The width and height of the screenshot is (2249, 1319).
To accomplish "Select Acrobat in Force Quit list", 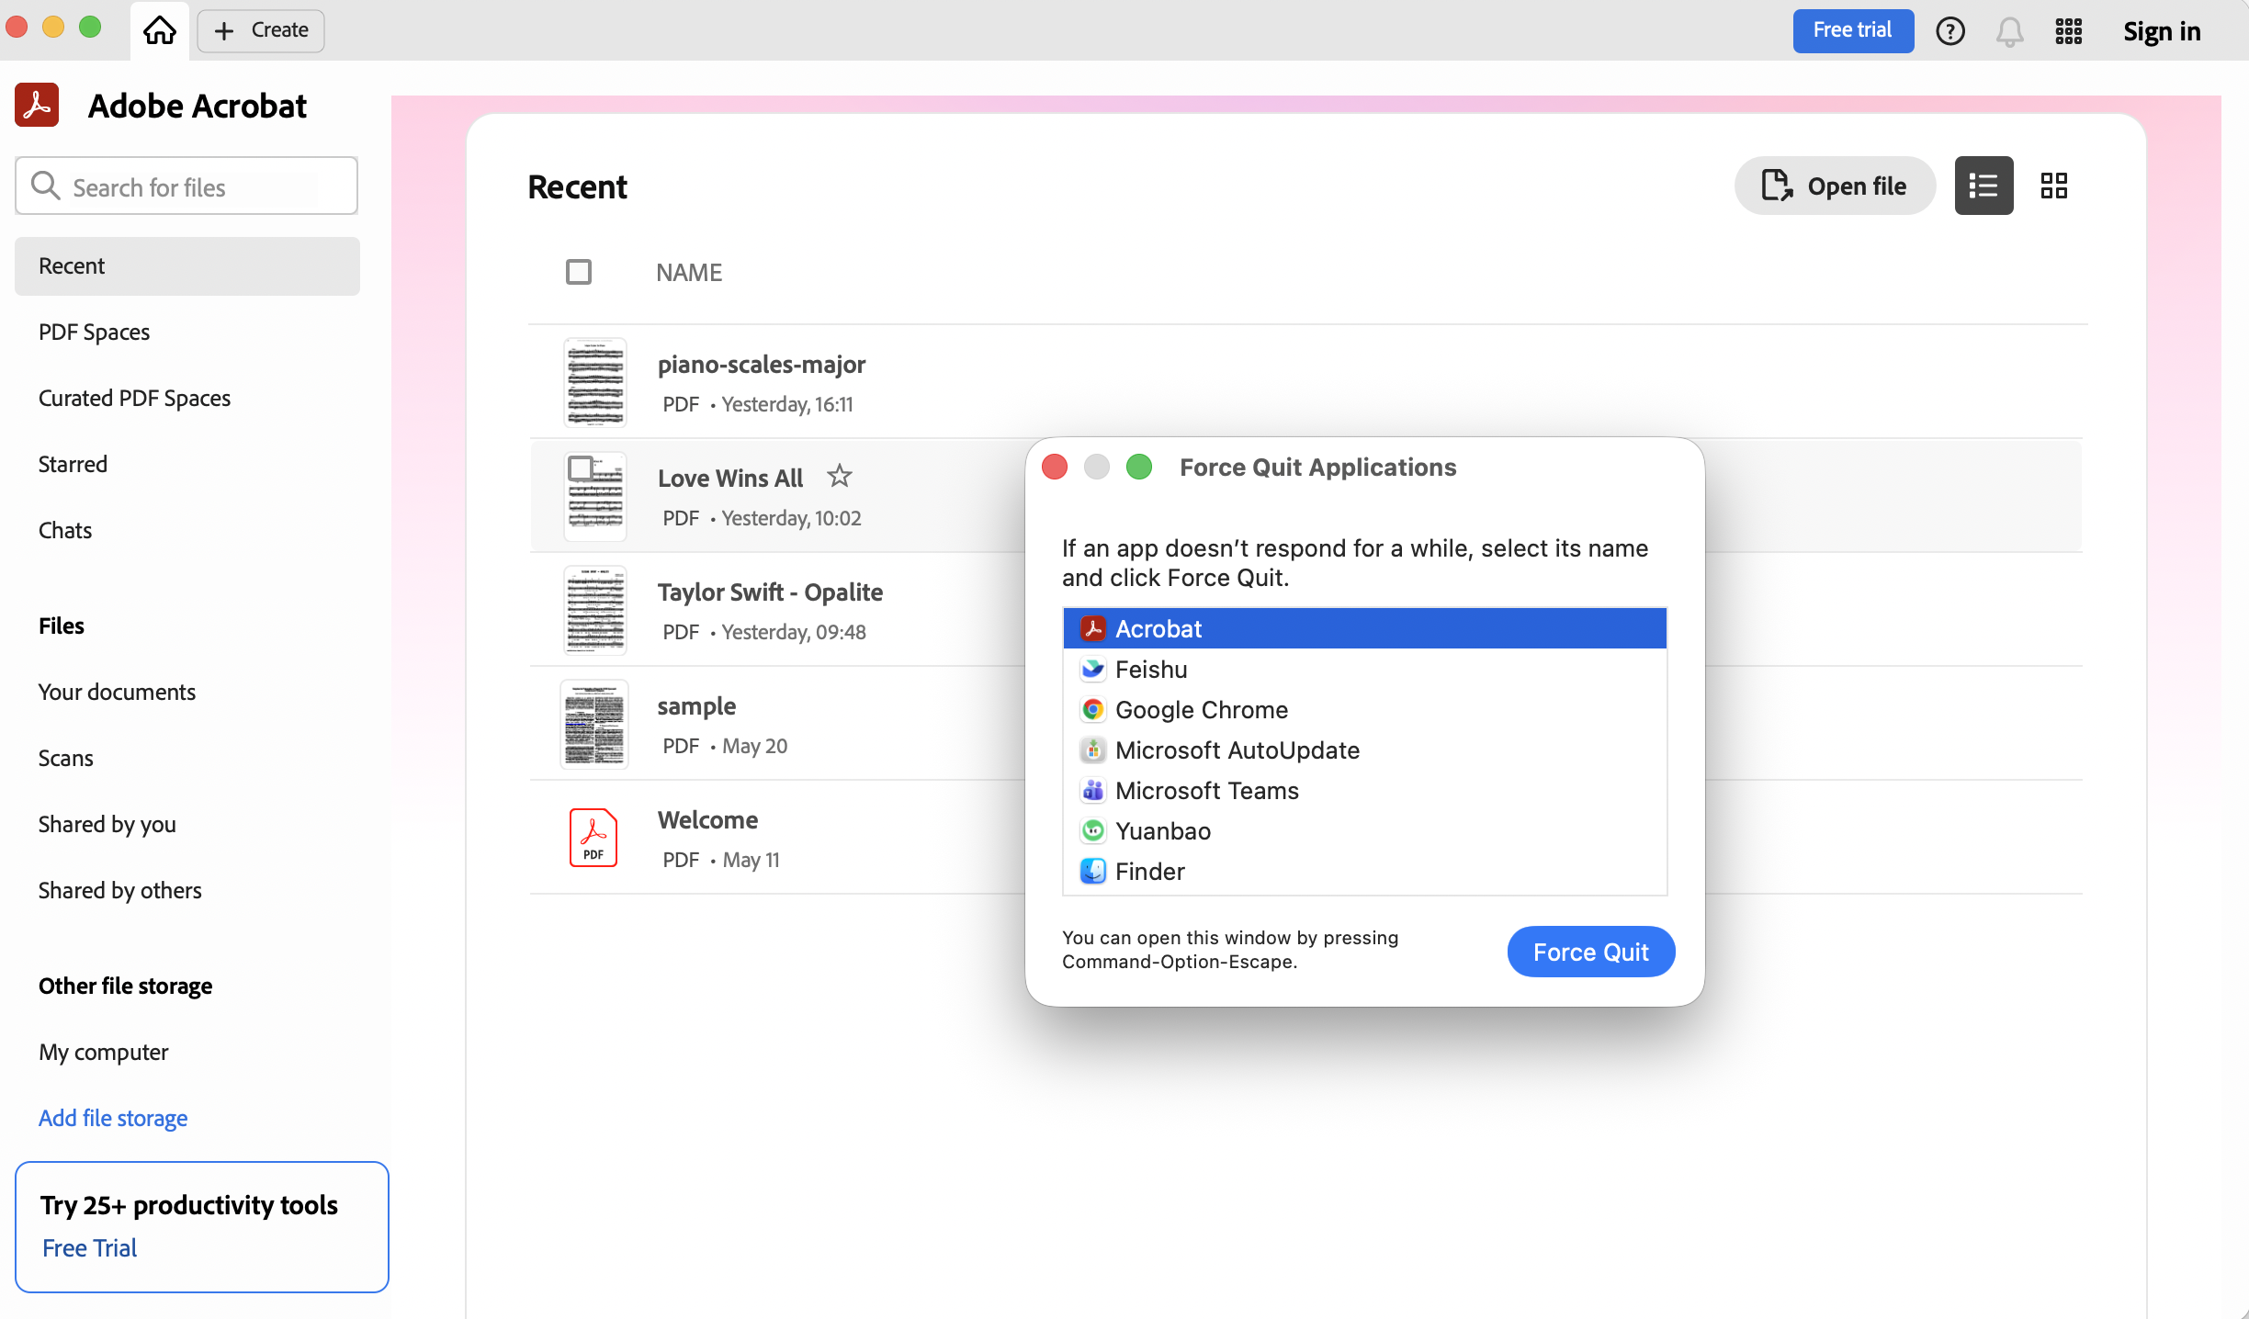I will click(1364, 628).
